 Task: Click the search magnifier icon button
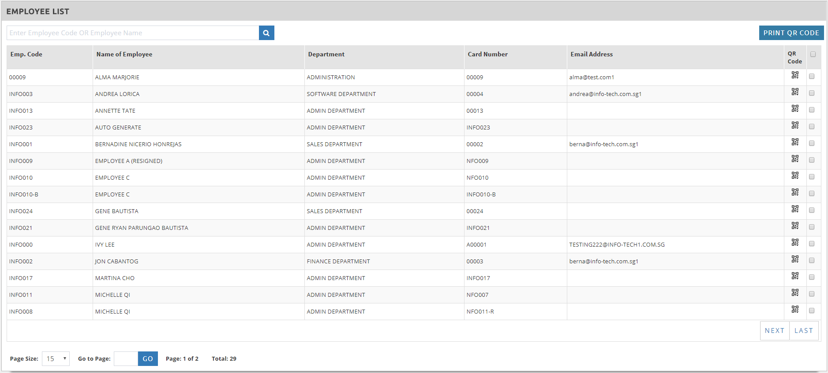click(266, 33)
